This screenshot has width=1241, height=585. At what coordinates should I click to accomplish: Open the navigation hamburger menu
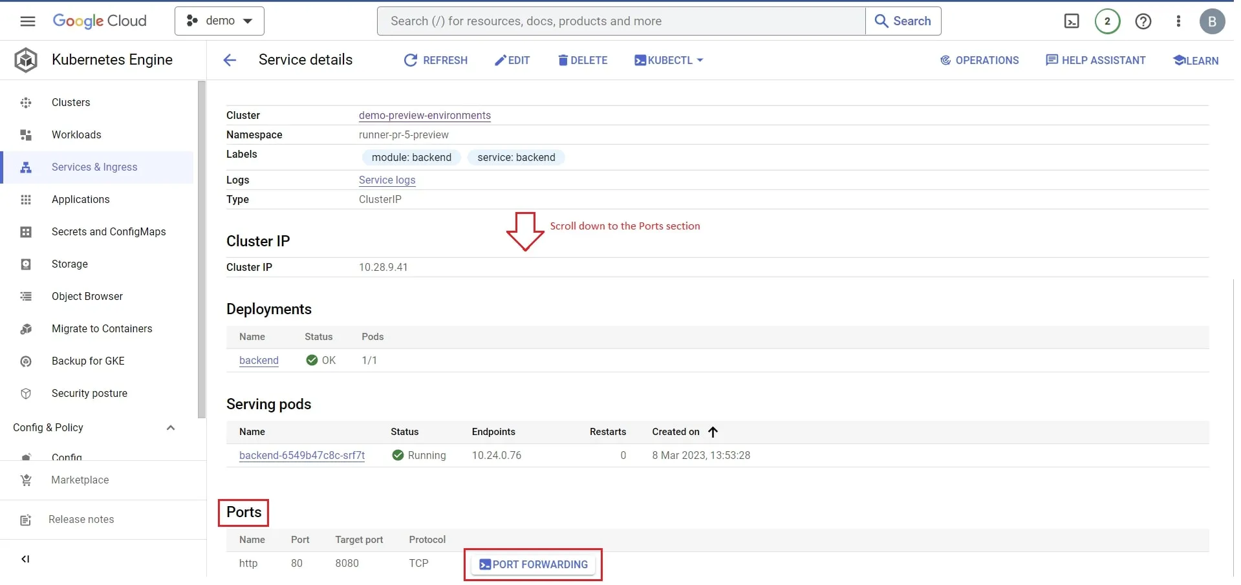(x=27, y=21)
